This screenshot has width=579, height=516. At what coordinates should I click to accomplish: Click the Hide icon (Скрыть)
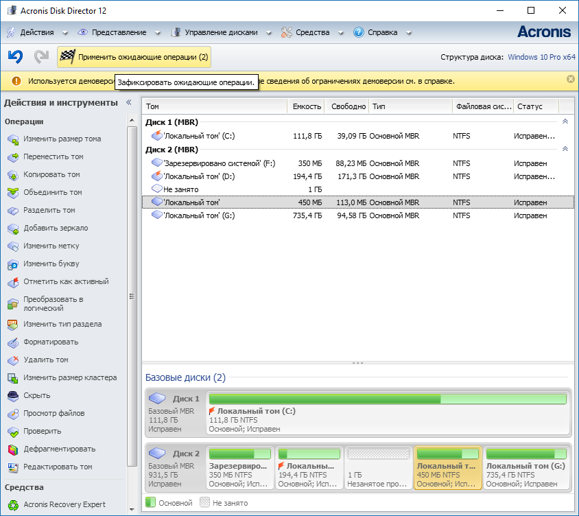pyautogui.click(x=13, y=396)
